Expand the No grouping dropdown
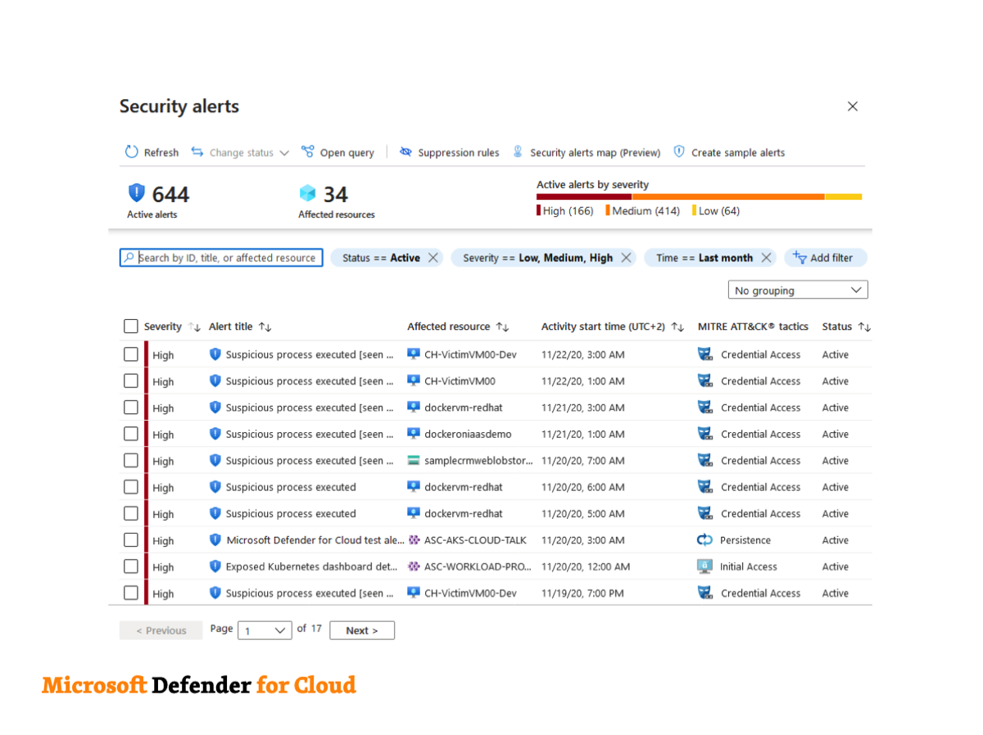Image resolution: width=983 pixels, height=735 pixels. coord(797,291)
